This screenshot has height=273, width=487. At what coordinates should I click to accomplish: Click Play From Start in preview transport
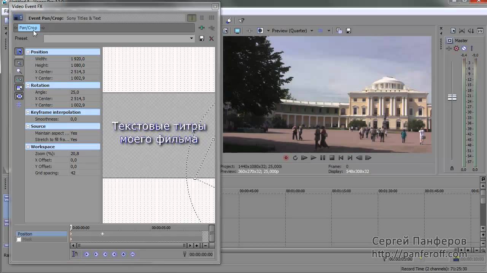[x=304, y=158]
